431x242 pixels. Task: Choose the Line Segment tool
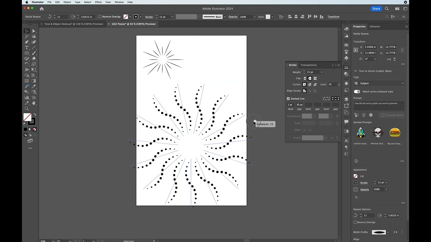34,47
